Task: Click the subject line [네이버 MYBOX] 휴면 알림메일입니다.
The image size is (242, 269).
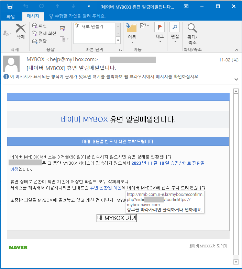Action: [x=71, y=68]
